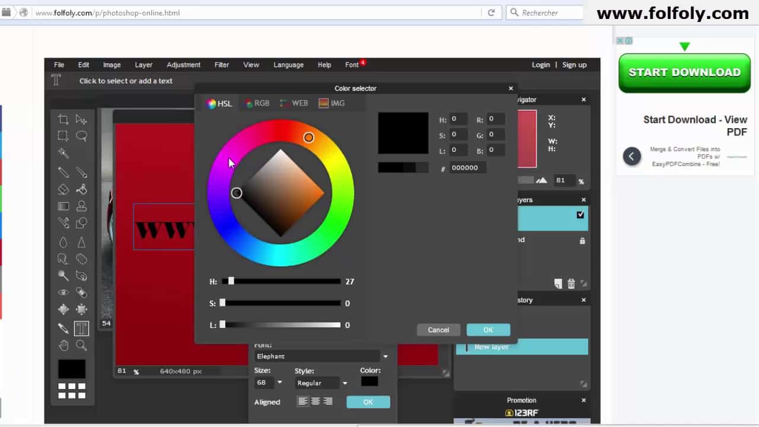Open the Layer menu

[x=143, y=65]
